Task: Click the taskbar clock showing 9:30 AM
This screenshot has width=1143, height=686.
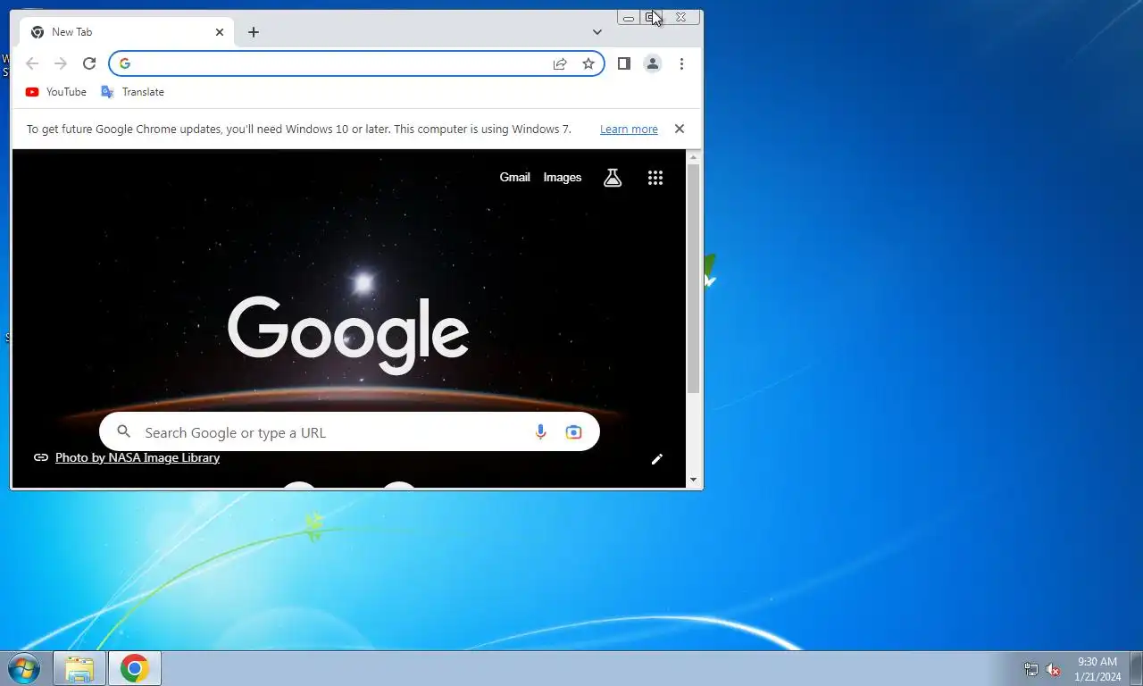Action: coord(1098,669)
